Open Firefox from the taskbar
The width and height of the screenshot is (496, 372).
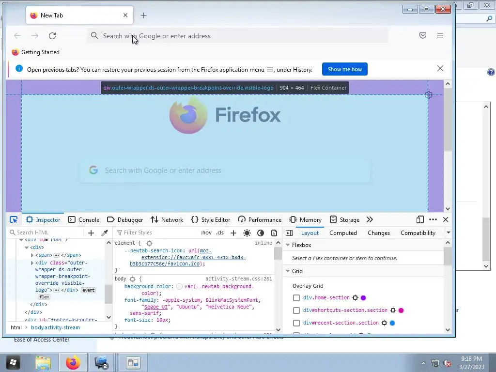point(73,362)
